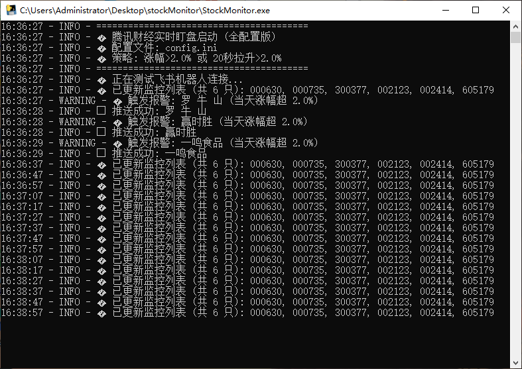Click the 推送成功 一鸣食品 line
The width and height of the screenshot is (522, 369).
(x=104, y=154)
